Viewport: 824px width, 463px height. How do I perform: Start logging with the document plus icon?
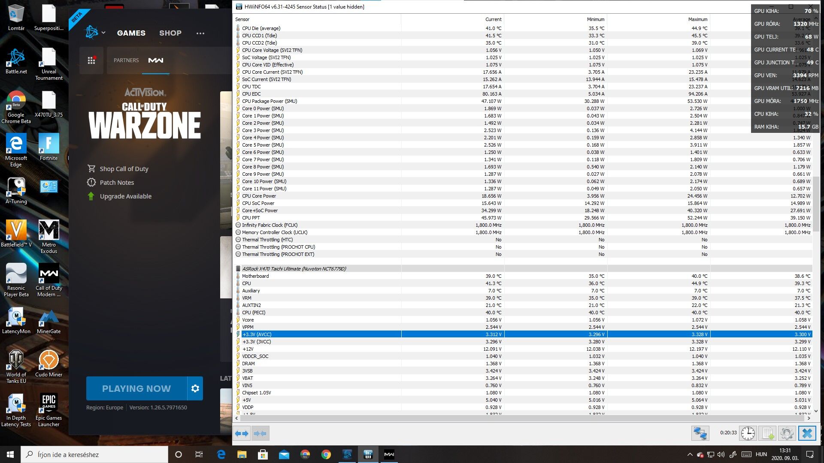pos(767,433)
